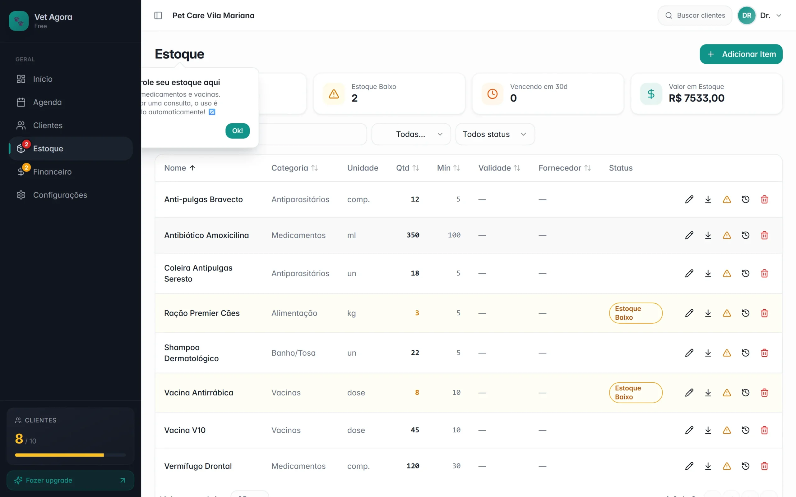Screen dimensions: 796x497
Task: Click the Buscar clientes search field
Action: (x=694, y=16)
